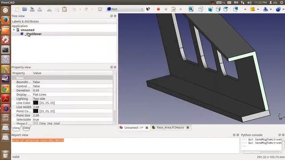Screen dimensions: 285x160
Task: Click the Property view vertical scrollbar
Action: 115,97
